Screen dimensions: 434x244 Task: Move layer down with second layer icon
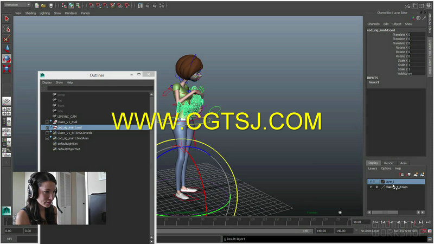point(409,175)
